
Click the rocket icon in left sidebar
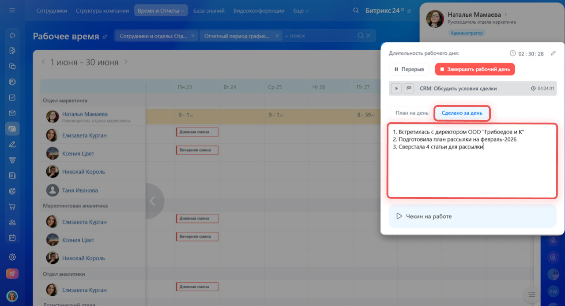[x=12, y=273]
